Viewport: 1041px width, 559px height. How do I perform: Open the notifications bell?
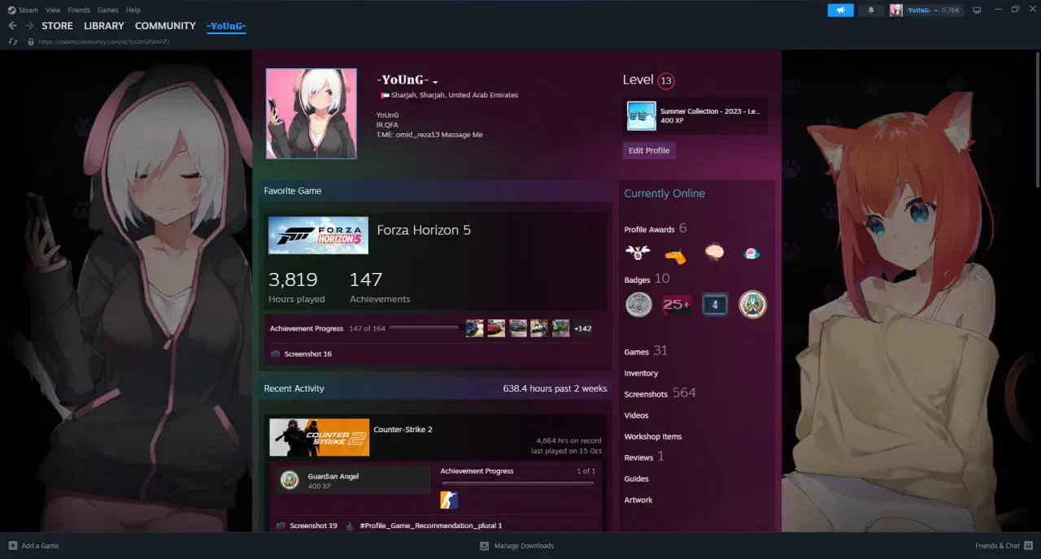[871, 10]
